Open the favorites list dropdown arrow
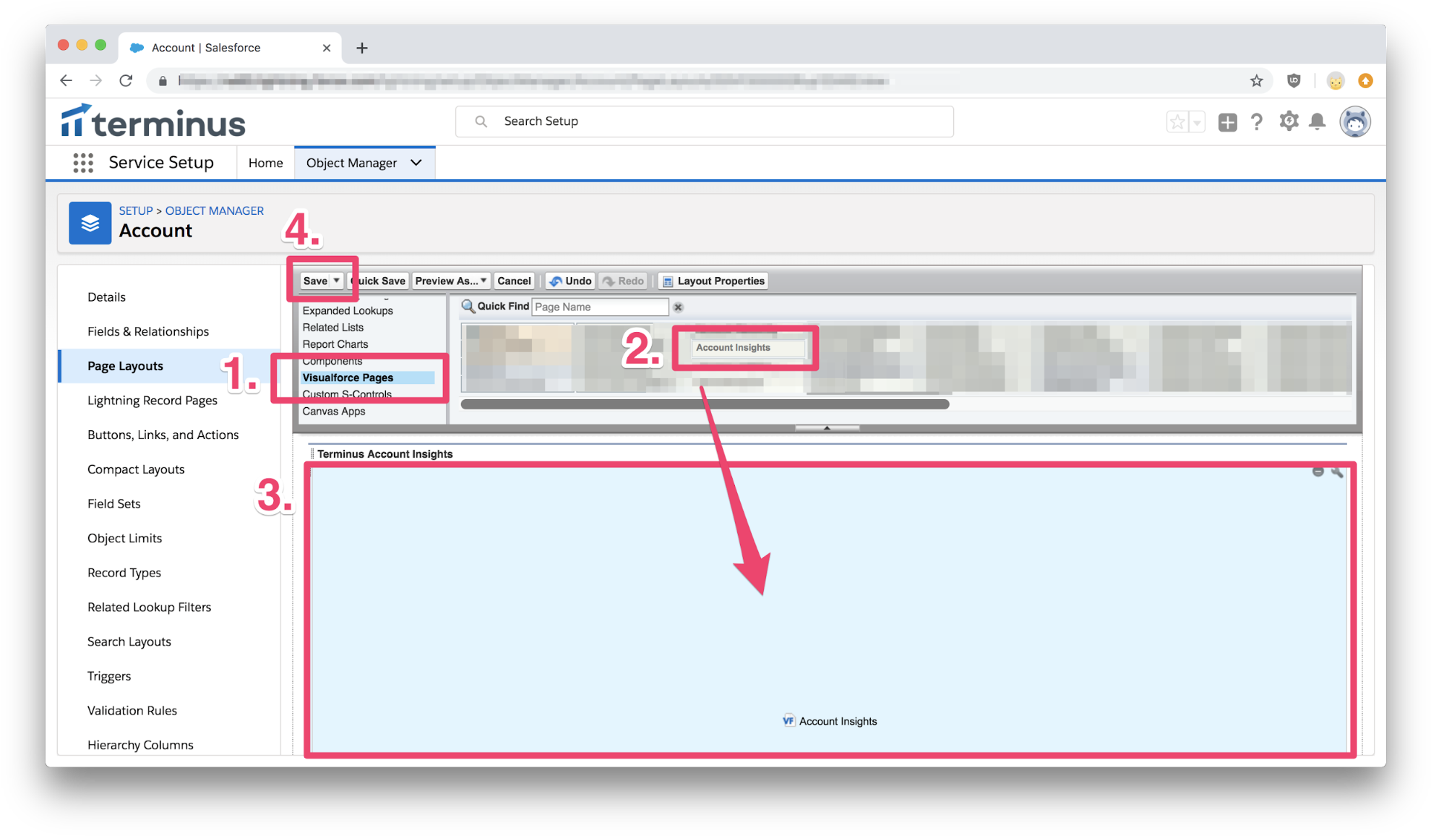Image resolution: width=1431 pixels, height=836 pixels. (x=1197, y=122)
